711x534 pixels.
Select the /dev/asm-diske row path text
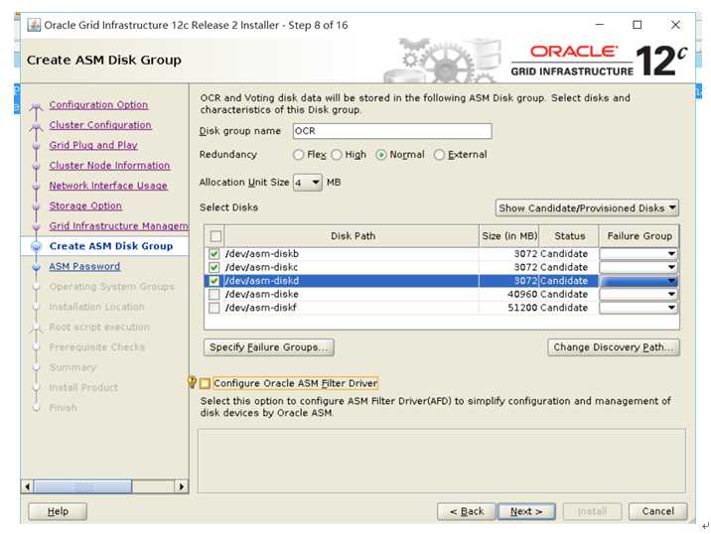pos(261,294)
